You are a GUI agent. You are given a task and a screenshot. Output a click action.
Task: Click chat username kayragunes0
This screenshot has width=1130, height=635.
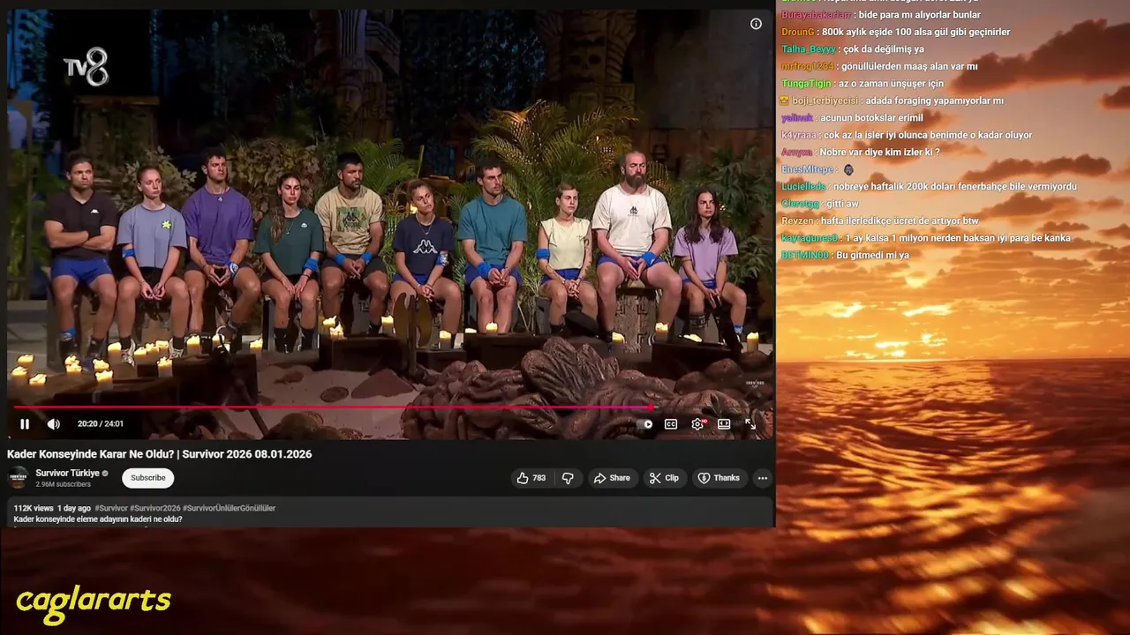pyautogui.click(x=810, y=238)
